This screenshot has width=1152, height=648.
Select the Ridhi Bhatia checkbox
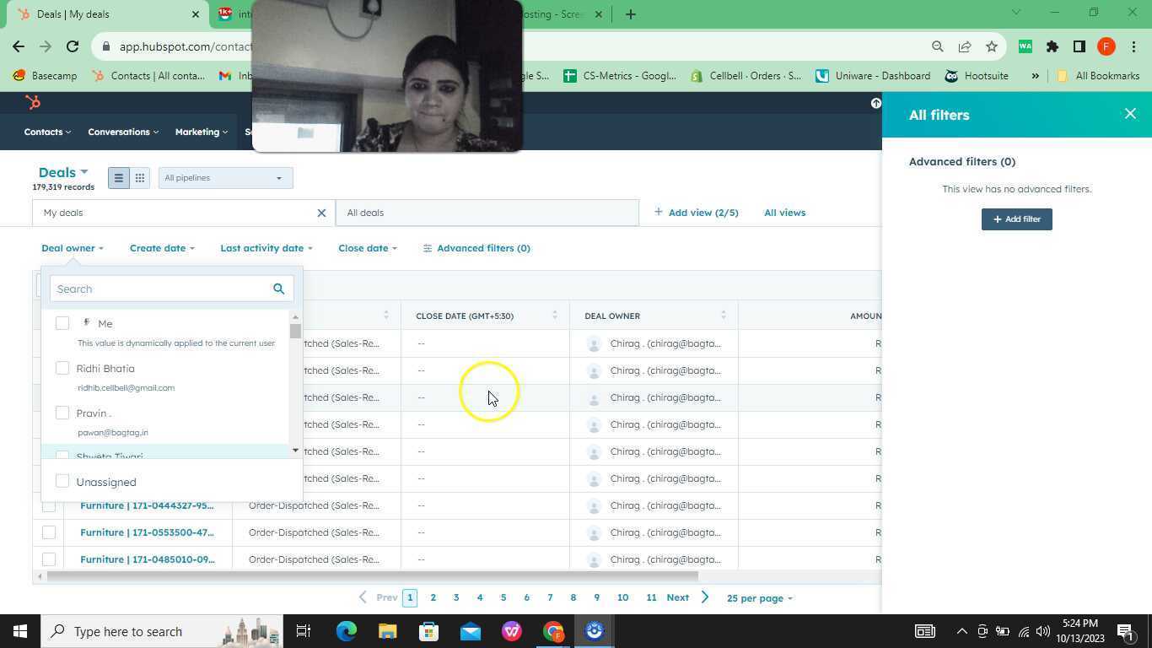62,368
